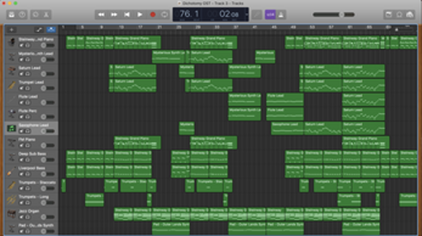Image resolution: width=422 pixels, height=236 pixels.
Task: Adjust the horizontal zoom slider above tracks
Action: (x=404, y=29)
